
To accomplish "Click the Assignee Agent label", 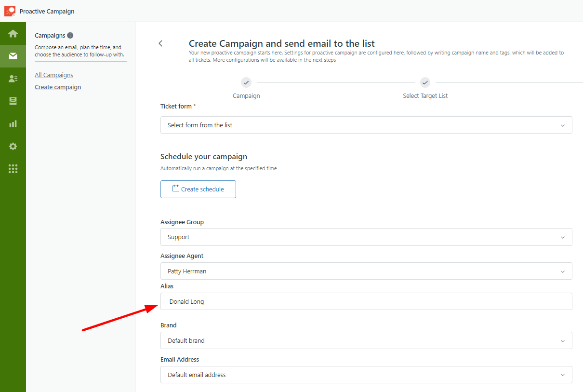I will [x=182, y=256].
